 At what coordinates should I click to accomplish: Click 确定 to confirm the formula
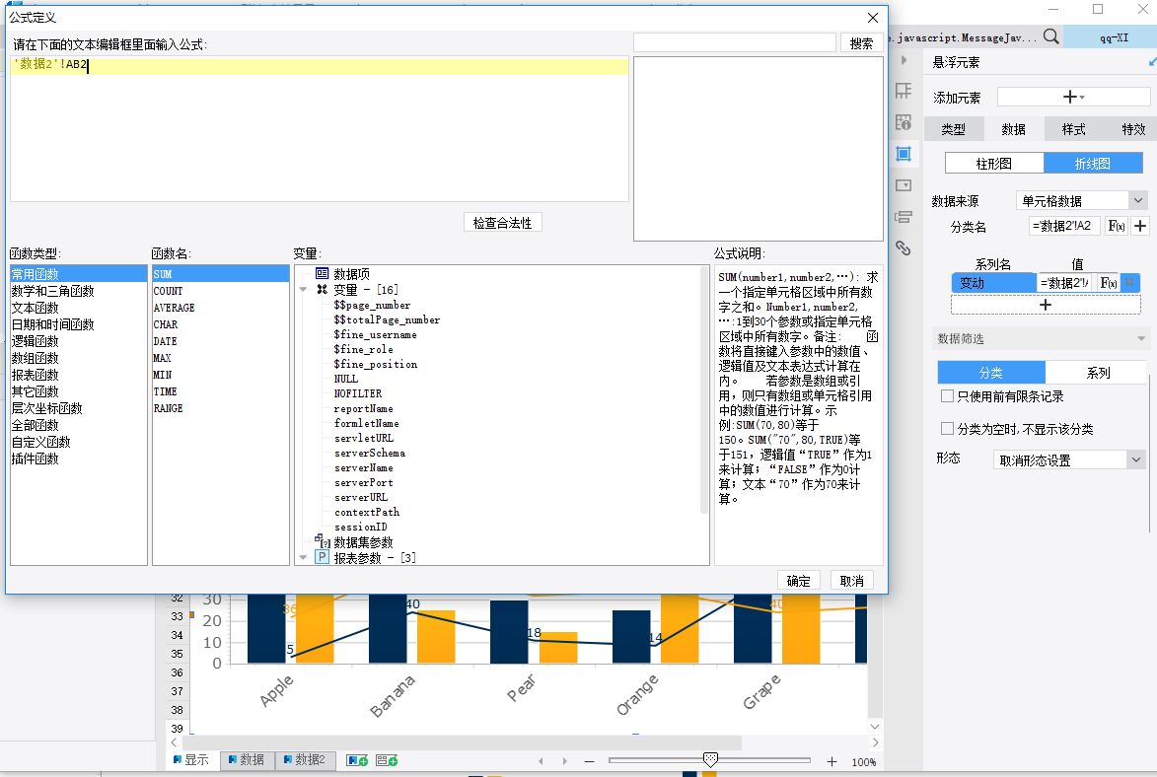click(x=798, y=581)
